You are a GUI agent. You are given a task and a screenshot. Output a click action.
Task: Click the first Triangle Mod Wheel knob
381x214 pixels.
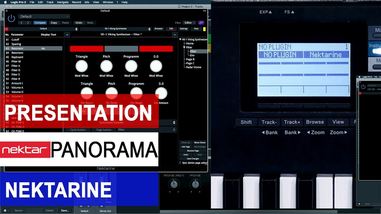pos(82,66)
